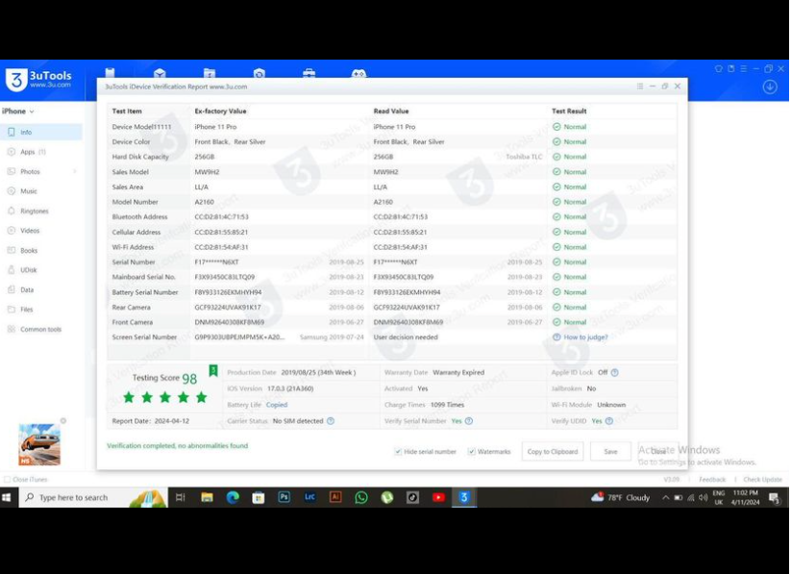This screenshot has width=791, height=574.
Task: Click the Type here to search box
Action: coord(93,497)
